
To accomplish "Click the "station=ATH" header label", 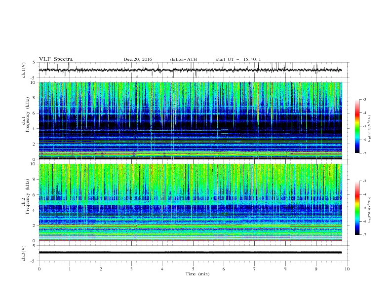I will coord(183,59).
